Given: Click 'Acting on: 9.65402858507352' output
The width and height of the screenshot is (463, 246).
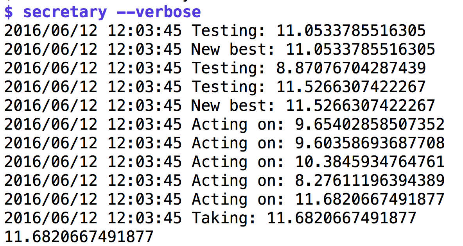Looking at the screenshot, I should 318,124.
